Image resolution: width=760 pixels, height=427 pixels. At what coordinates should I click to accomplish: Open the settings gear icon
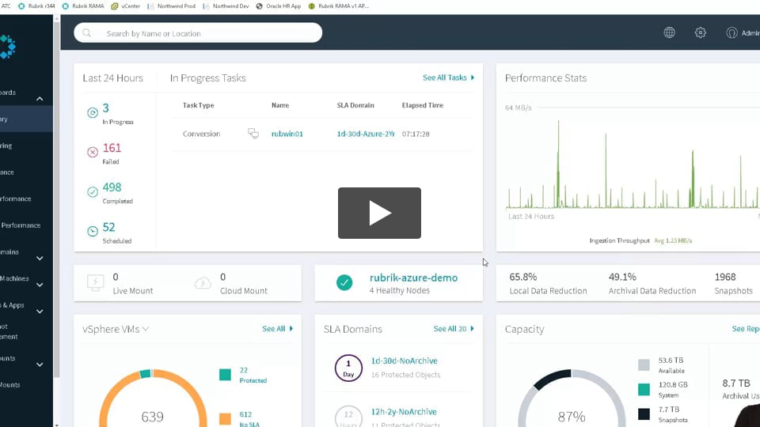pyautogui.click(x=701, y=32)
